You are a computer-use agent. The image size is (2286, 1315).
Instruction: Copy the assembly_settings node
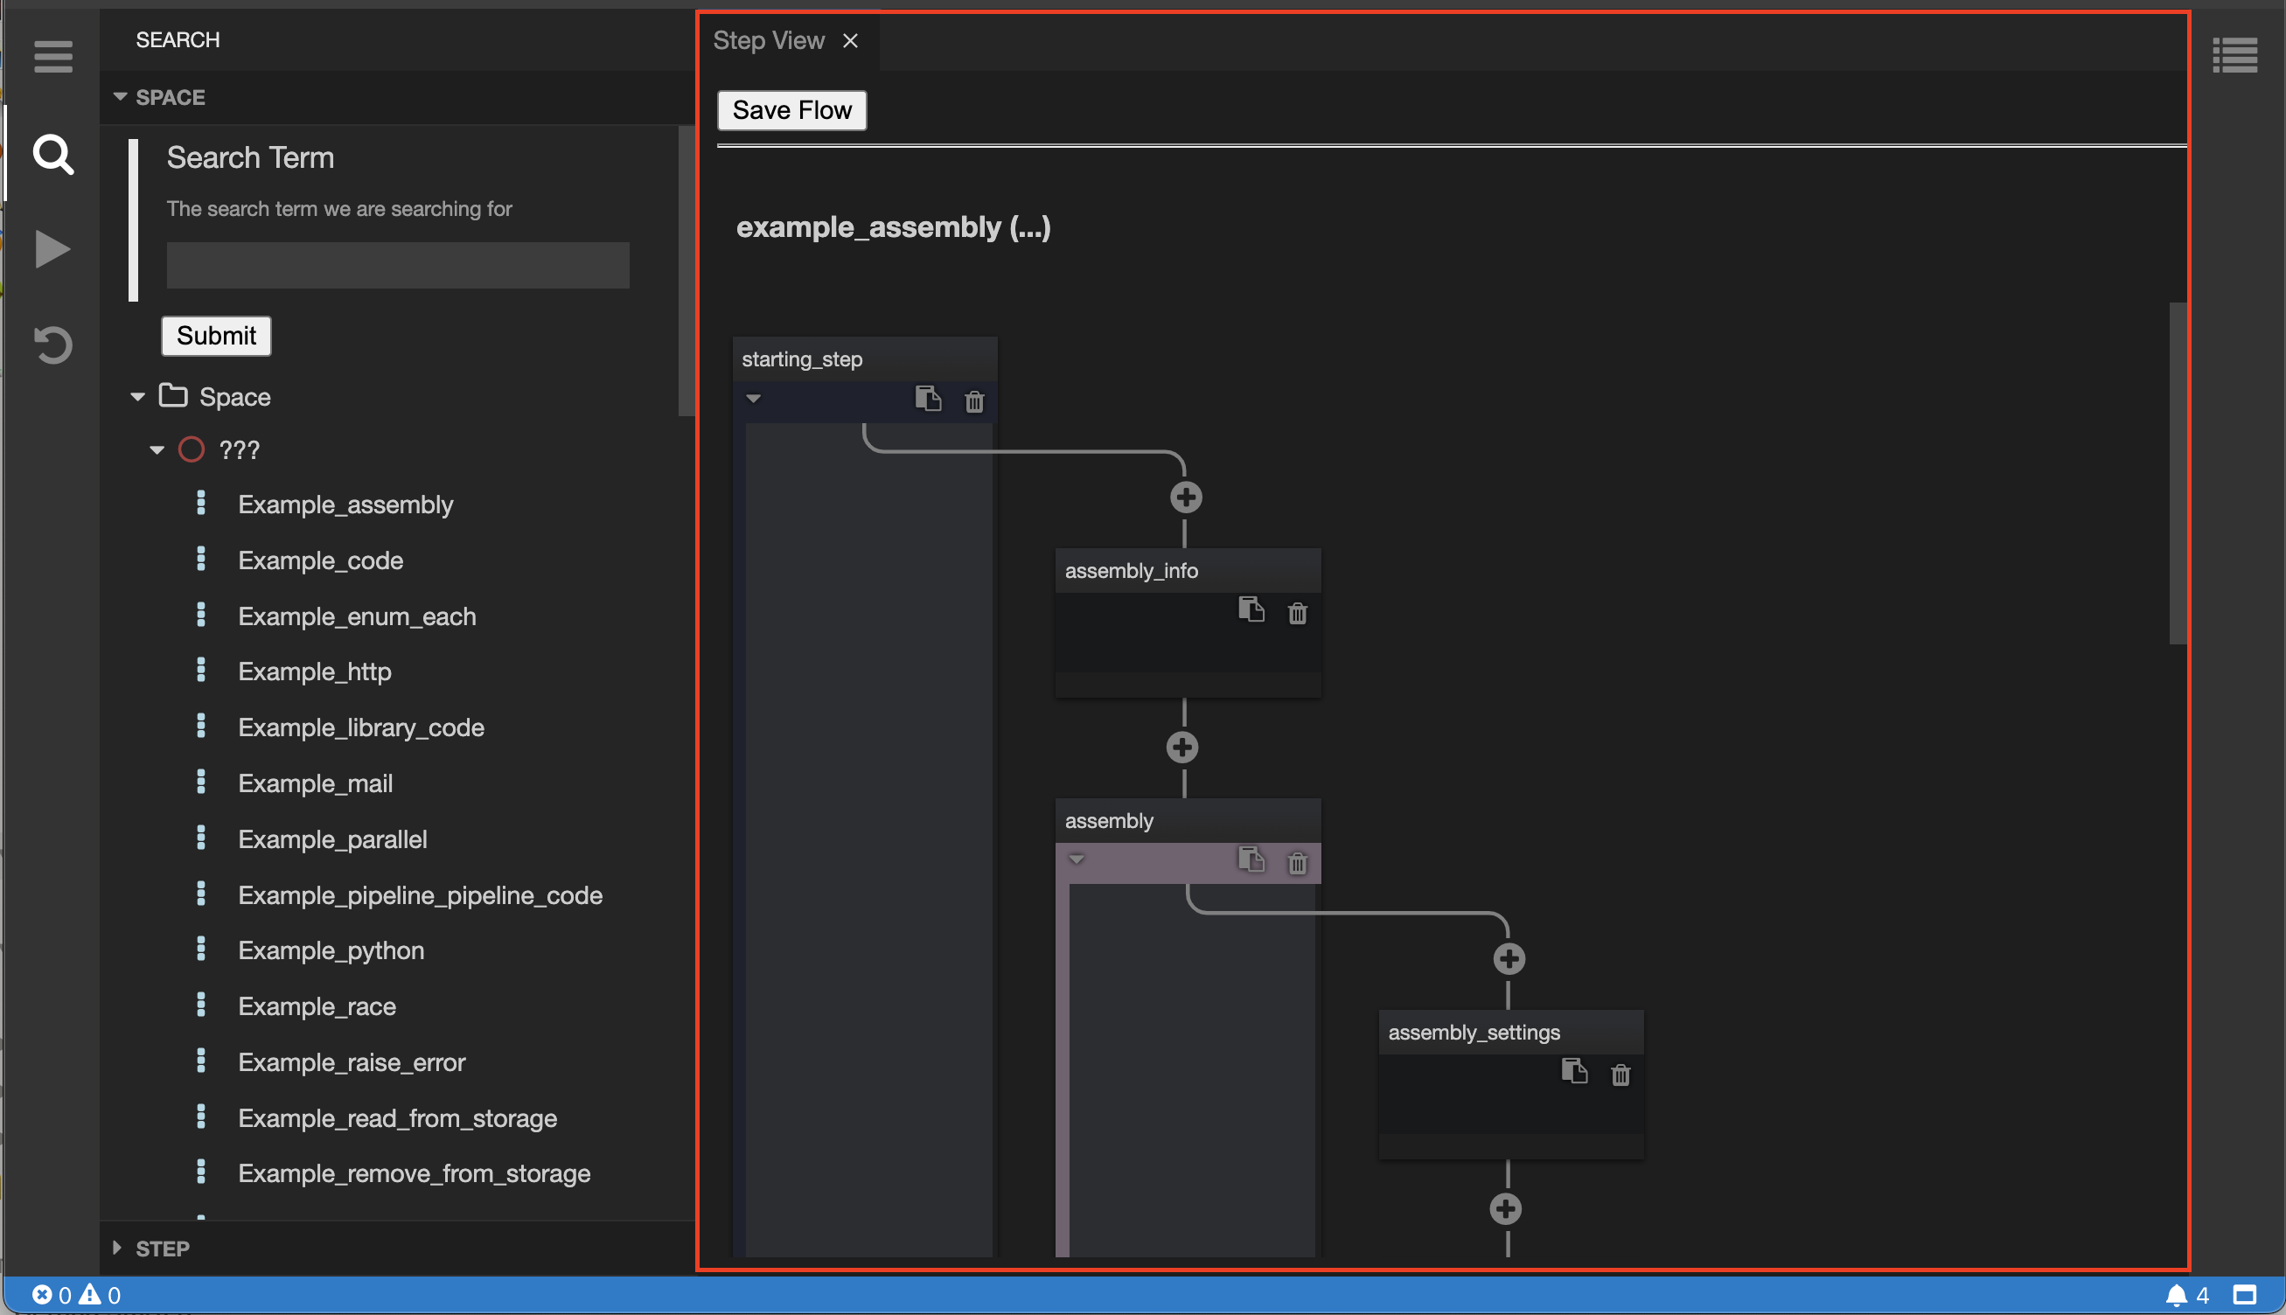1574,1071
